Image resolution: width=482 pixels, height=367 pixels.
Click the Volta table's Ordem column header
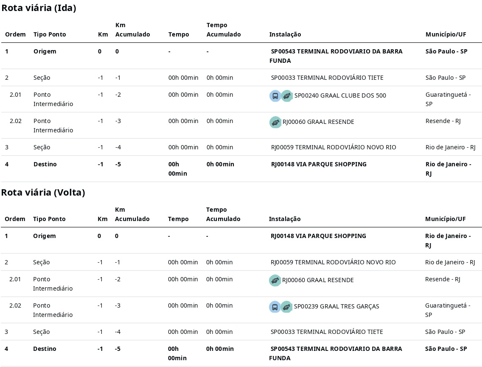click(x=15, y=219)
